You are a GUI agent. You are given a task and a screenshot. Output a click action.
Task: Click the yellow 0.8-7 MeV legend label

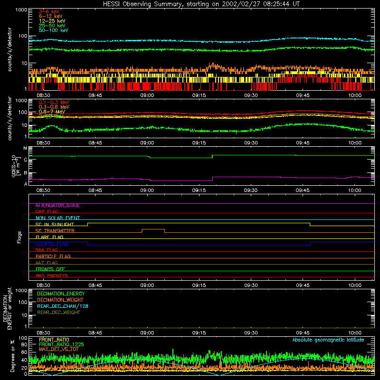pos(52,112)
